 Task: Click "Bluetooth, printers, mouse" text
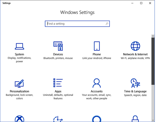[x=58, y=58]
